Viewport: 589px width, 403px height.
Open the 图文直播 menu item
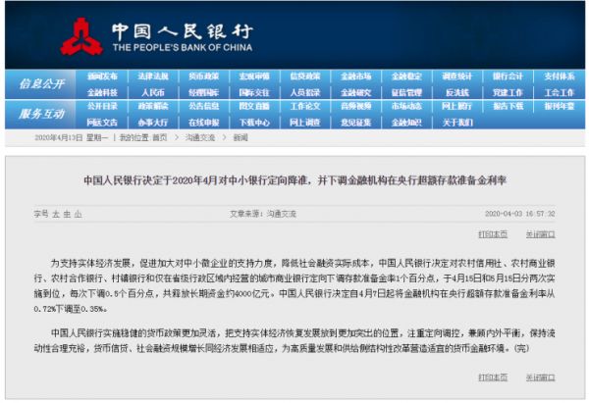pos(254,107)
